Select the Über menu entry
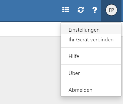 pyautogui.click(x=91, y=73)
